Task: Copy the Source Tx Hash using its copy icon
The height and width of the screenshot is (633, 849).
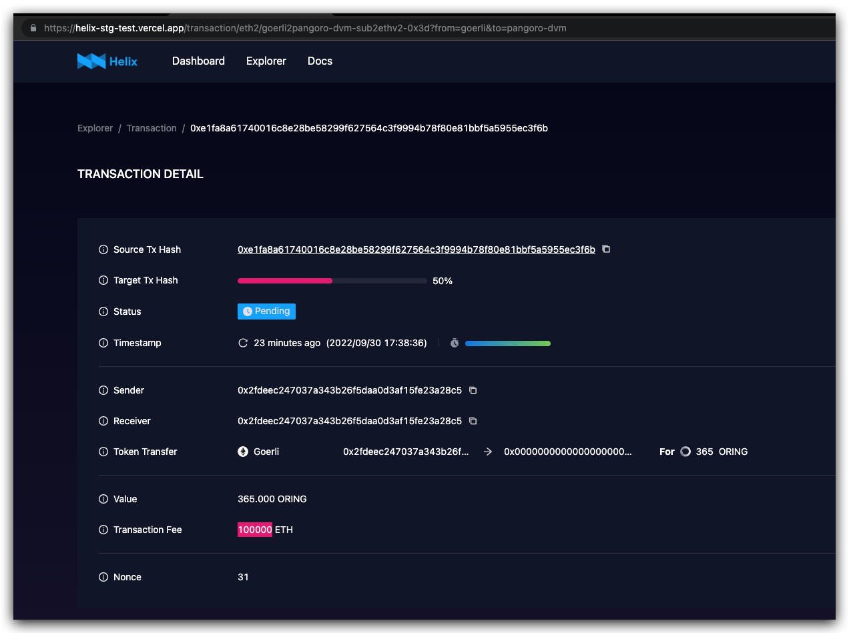Action: point(605,249)
